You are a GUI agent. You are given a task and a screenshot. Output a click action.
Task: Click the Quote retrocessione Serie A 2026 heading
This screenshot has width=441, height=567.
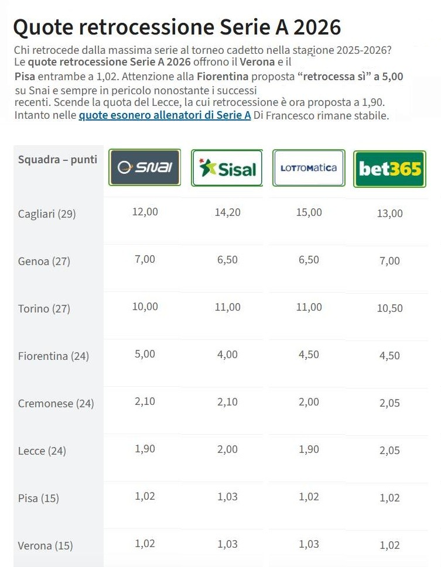click(177, 27)
